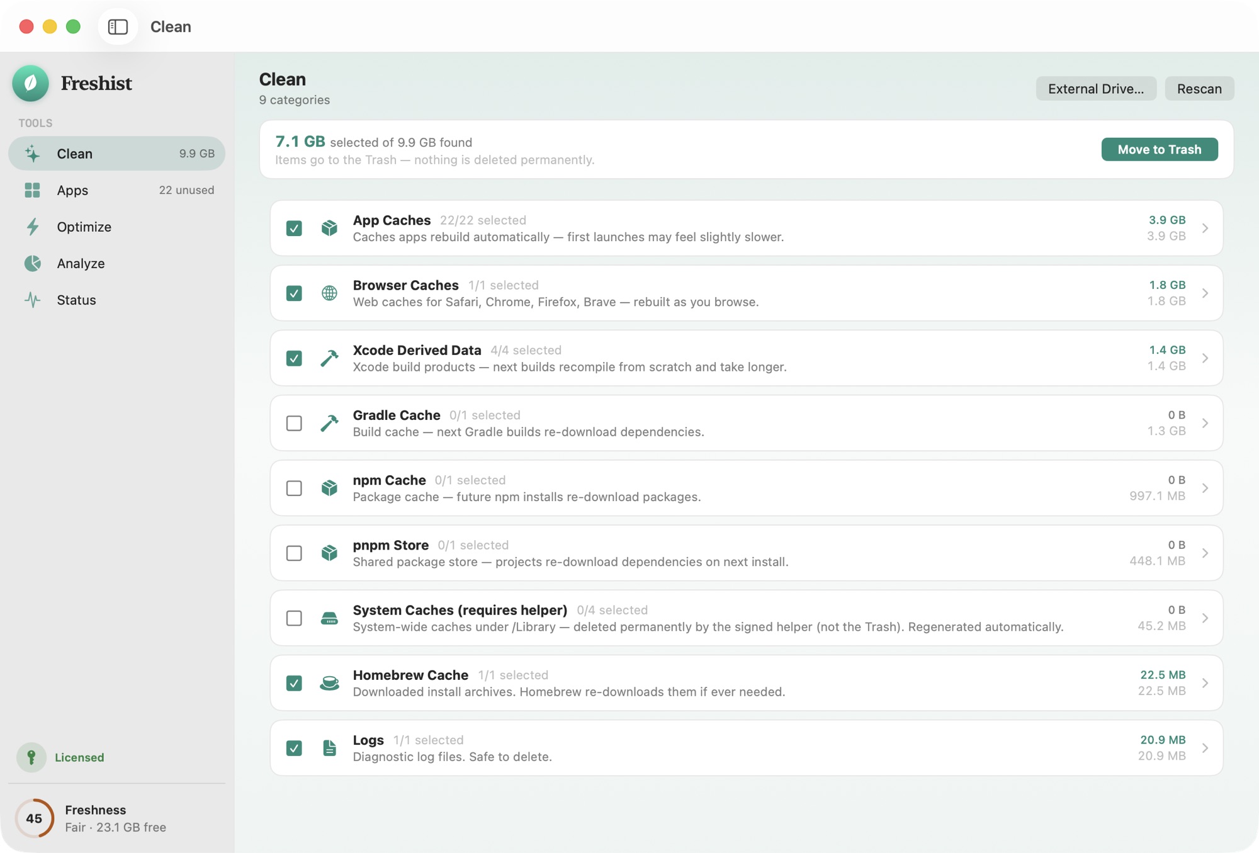The height and width of the screenshot is (853, 1259).
Task: Check the npm Cache checkbox
Action: point(294,488)
